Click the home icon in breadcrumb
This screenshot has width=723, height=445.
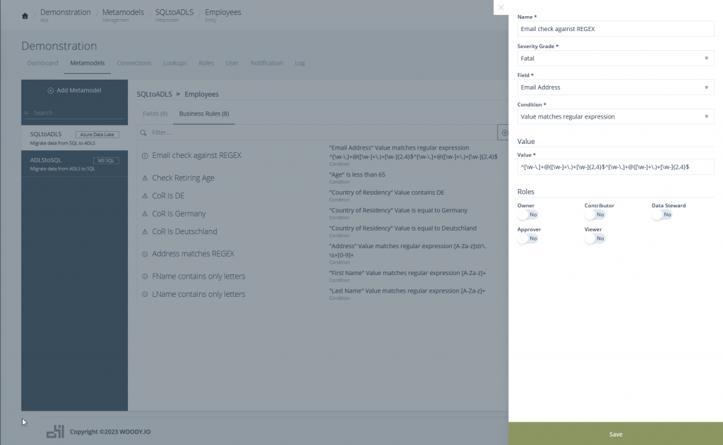[25, 16]
